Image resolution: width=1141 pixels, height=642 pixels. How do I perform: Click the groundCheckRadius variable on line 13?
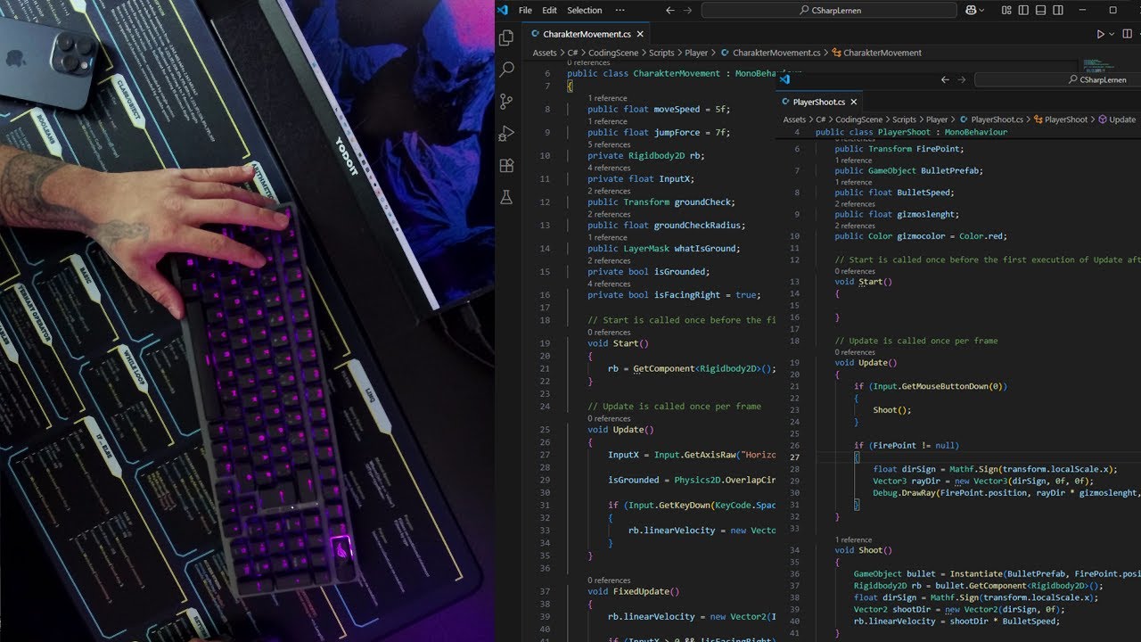pyautogui.click(x=696, y=226)
